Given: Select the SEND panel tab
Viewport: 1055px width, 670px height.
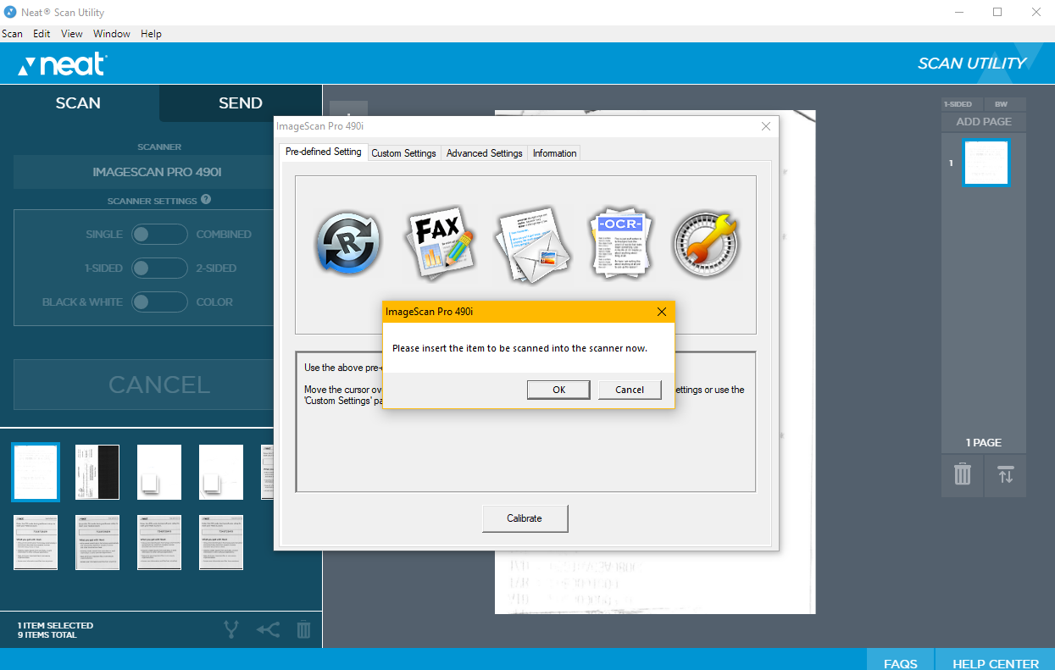Looking at the screenshot, I should point(241,103).
